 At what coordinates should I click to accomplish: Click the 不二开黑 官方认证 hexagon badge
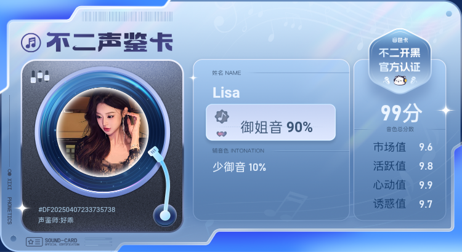400,61
